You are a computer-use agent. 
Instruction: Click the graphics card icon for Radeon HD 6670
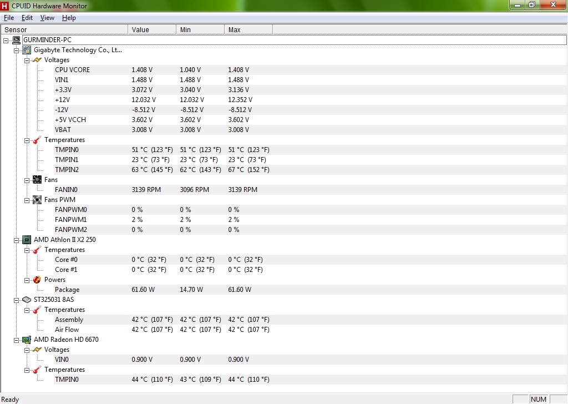coord(27,340)
